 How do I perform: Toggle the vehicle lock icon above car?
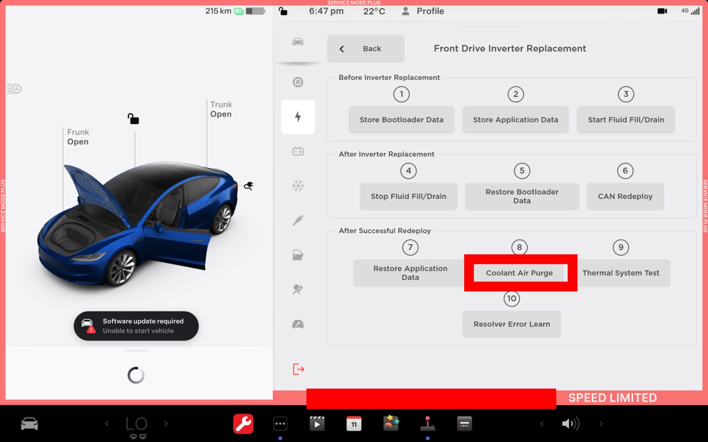click(133, 119)
